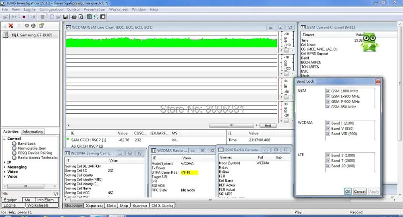Expand the IP activities node

pyautogui.click(x=4, y=162)
